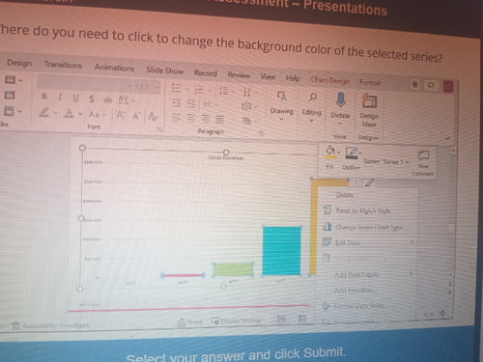Click New Comment in mini toolbar
Screen dimensions: 483x362
pyautogui.click(x=423, y=163)
